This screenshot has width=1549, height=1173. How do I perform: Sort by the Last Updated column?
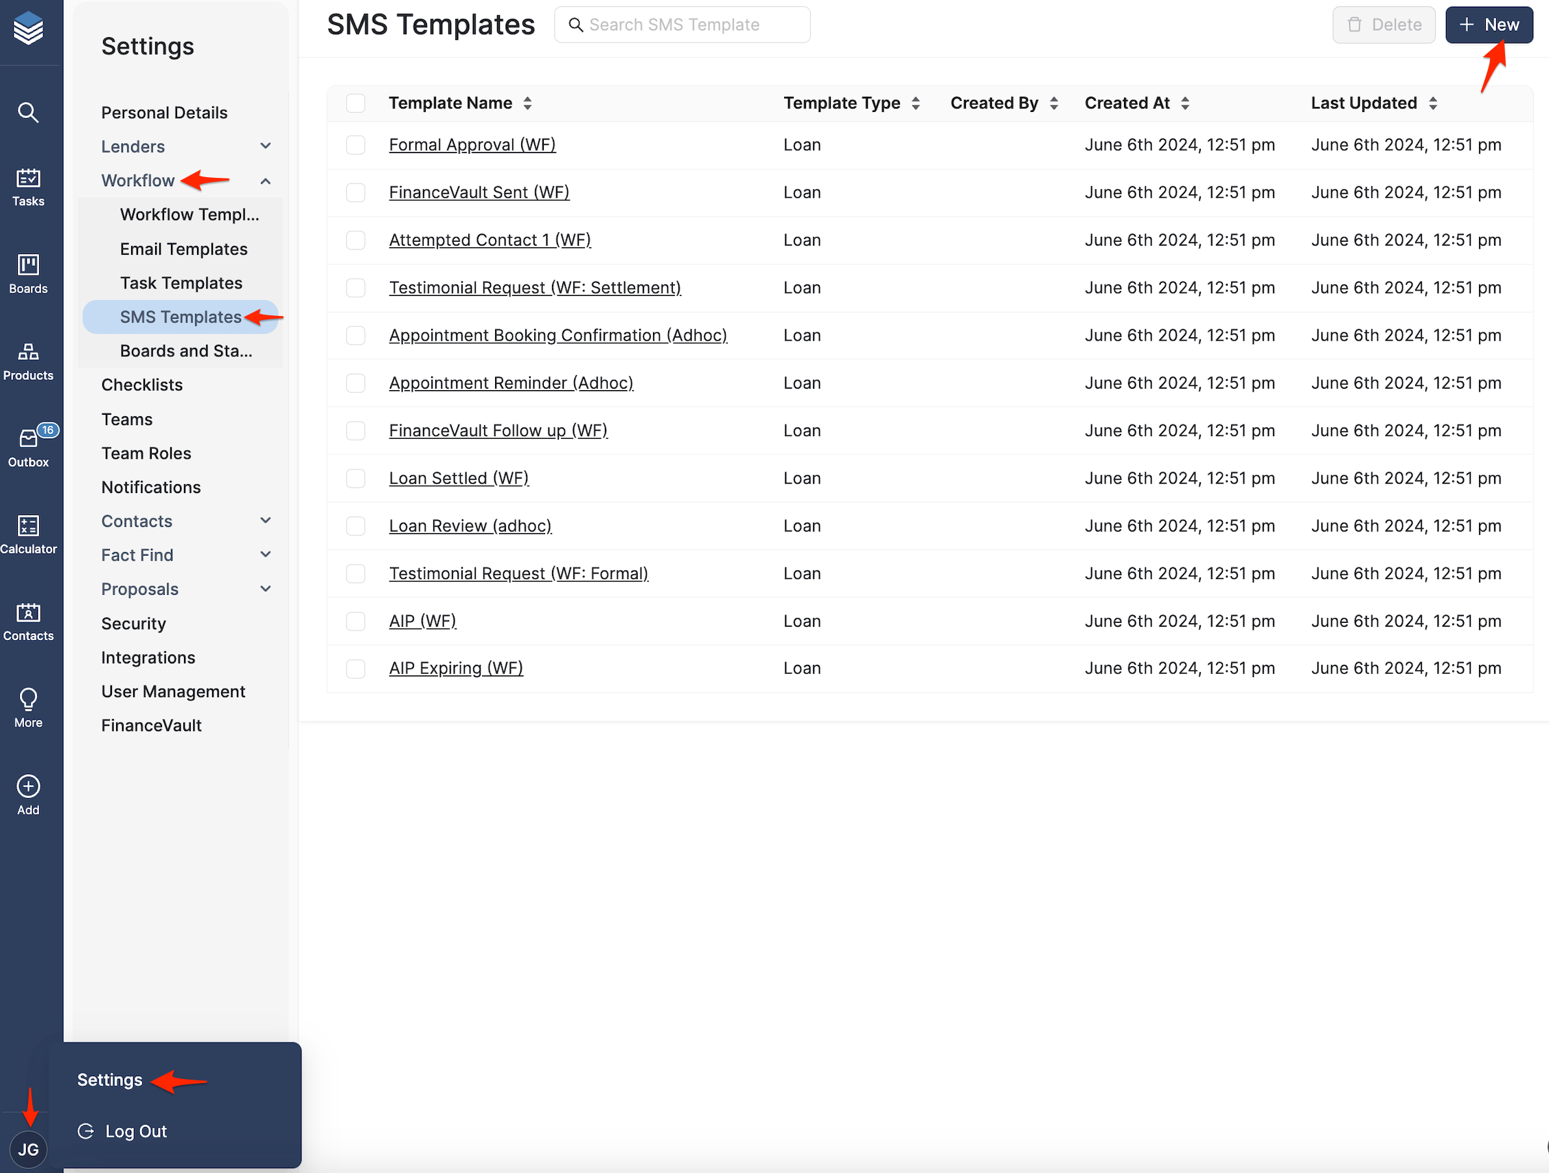click(x=1364, y=103)
